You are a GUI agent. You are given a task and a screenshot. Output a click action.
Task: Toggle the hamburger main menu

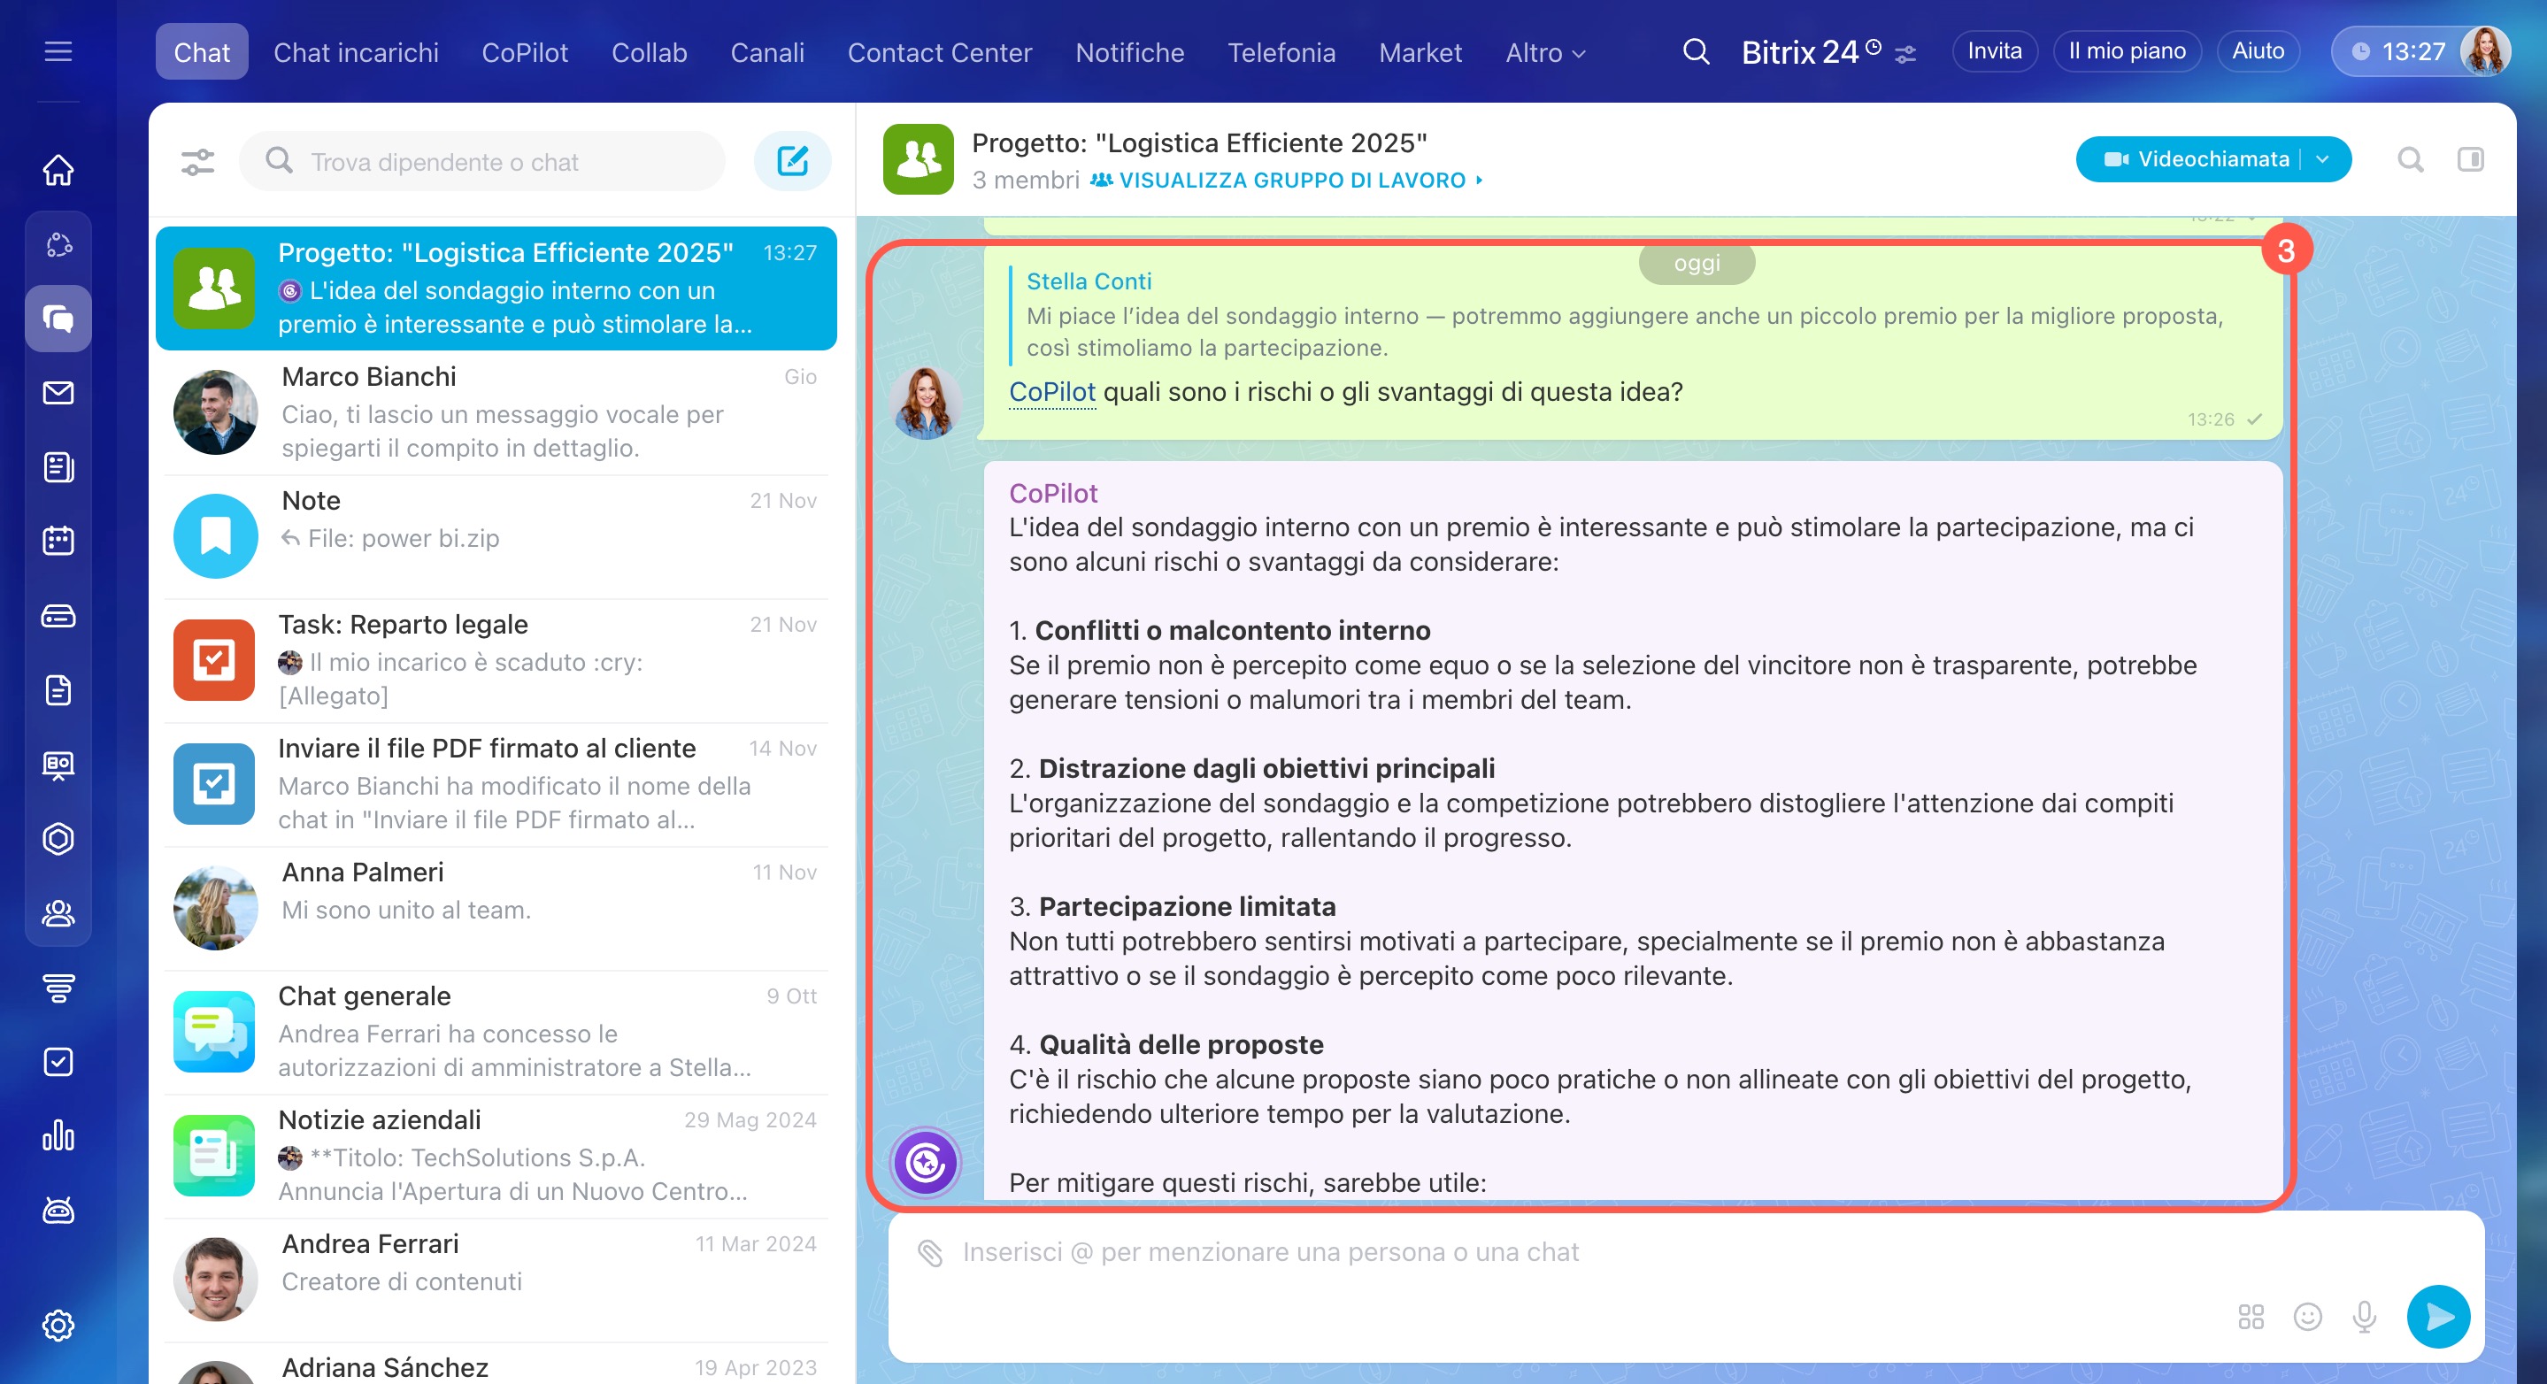point(58,51)
